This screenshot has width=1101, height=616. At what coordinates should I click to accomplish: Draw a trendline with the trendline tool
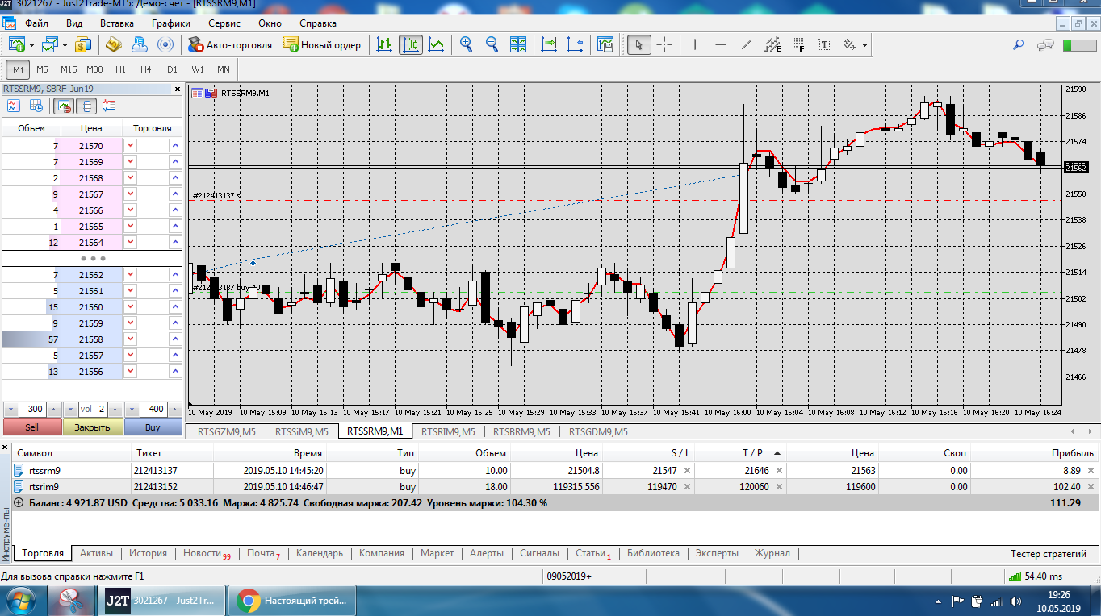pyautogui.click(x=747, y=44)
